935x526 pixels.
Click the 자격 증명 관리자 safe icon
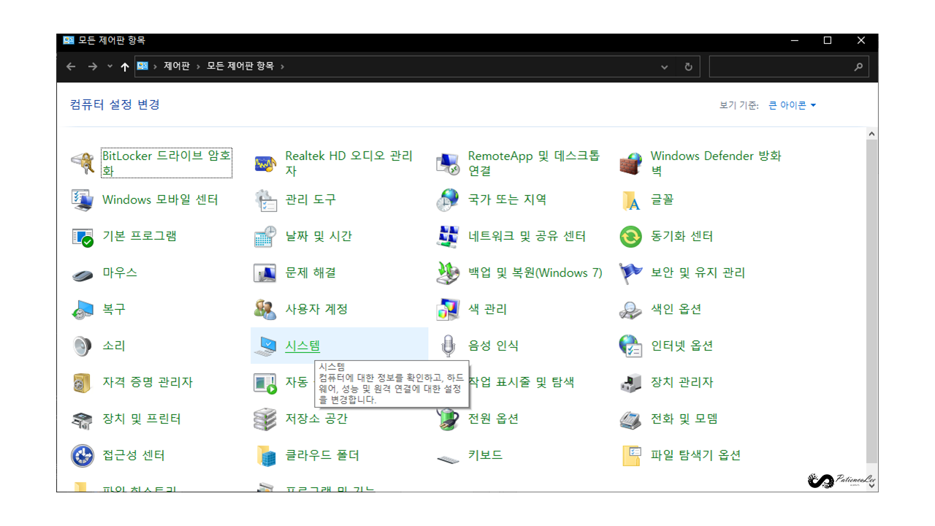pos(83,383)
